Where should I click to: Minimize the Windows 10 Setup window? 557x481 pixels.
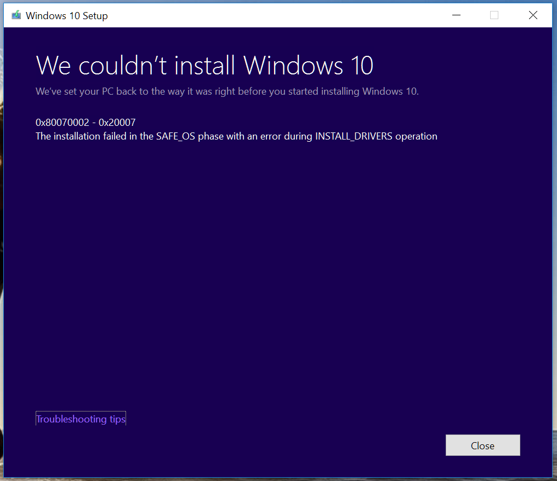click(x=456, y=15)
